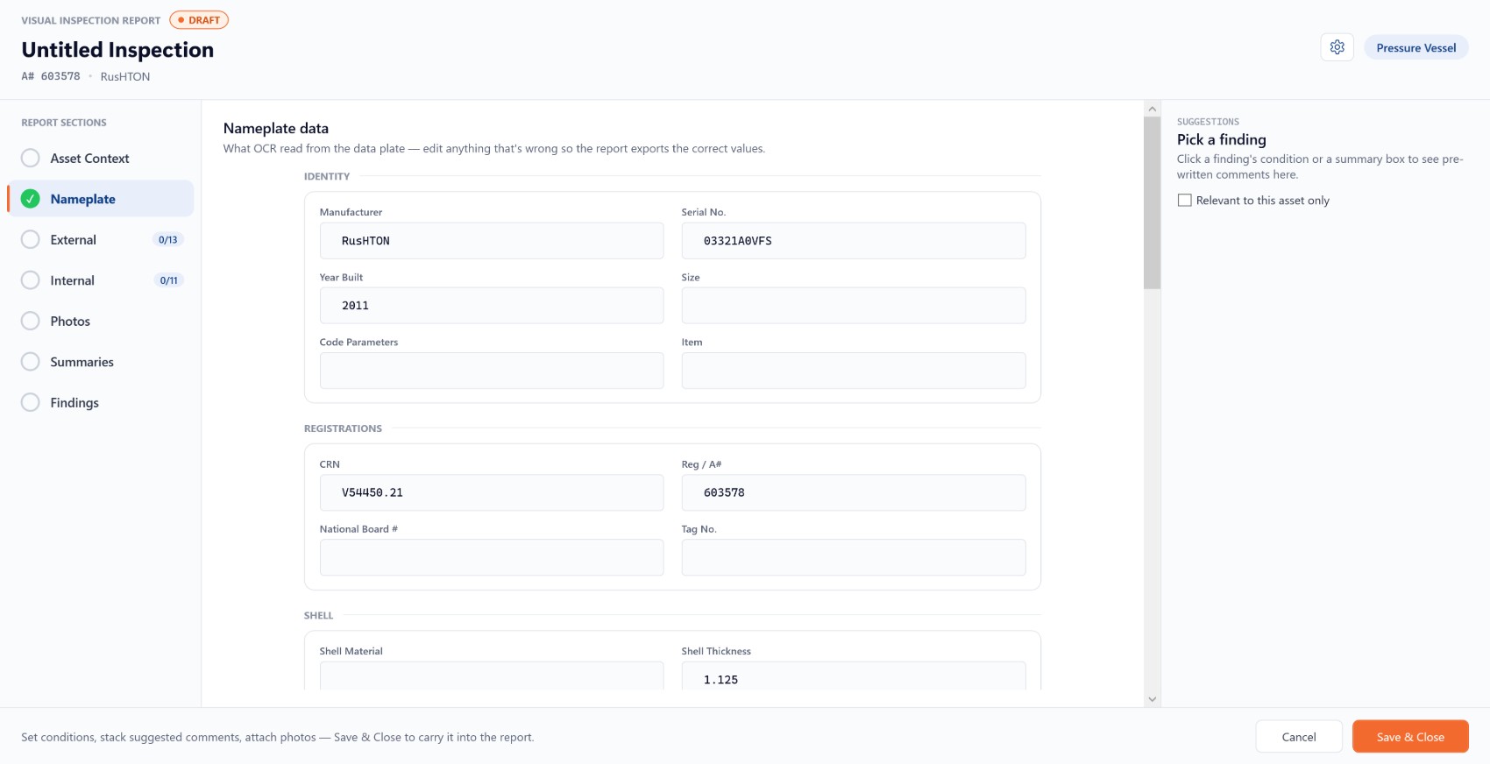Image resolution: width=1490 pixels, height=764 pixels.
Task: Click the Reg / A# field
Action: tap(854, 492)
